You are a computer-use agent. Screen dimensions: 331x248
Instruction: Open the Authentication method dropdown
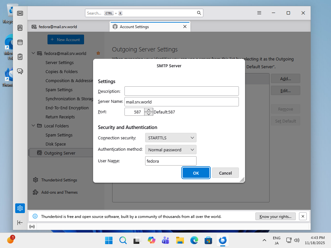(x=171, y=149)
